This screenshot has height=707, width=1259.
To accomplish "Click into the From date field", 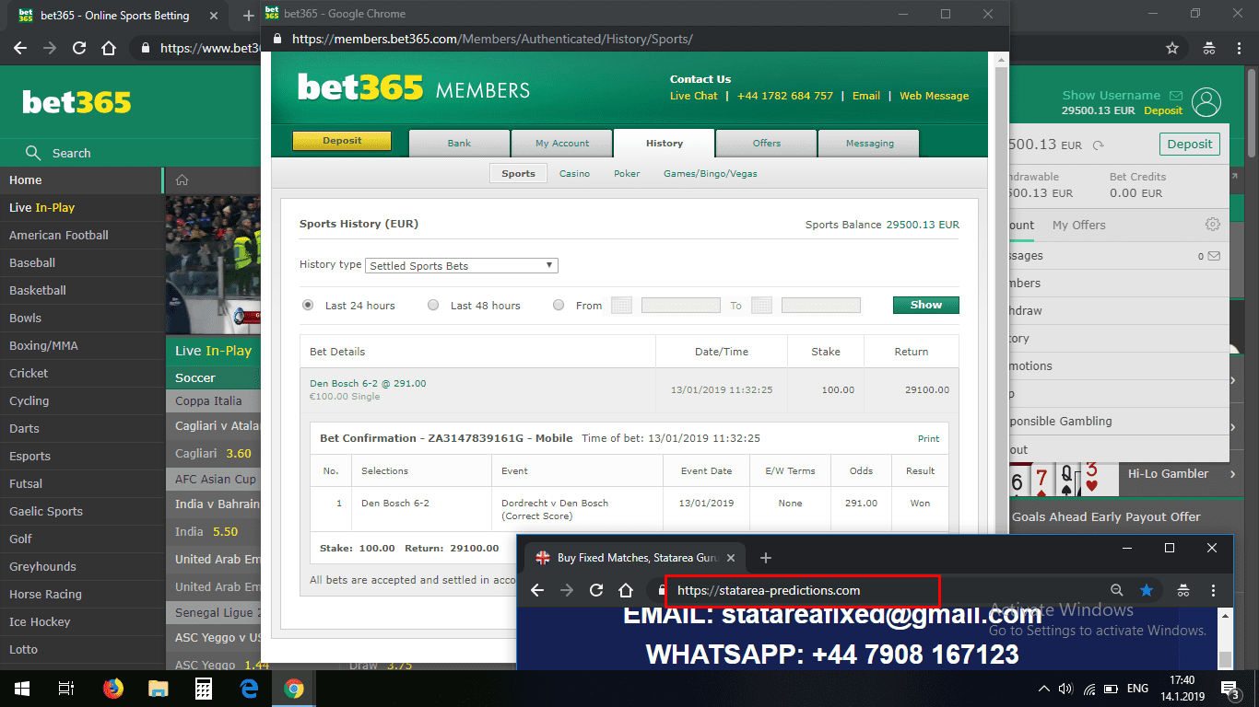I will pos(680,306).
